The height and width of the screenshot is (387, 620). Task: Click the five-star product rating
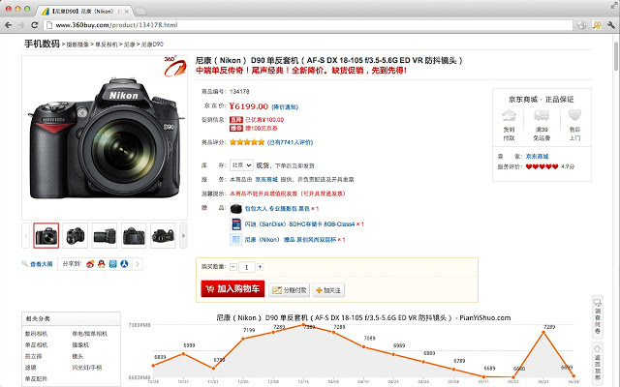point(247,142)
